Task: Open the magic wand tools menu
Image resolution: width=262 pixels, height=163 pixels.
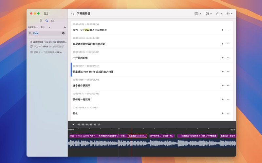Action: (x=208, y=14)
